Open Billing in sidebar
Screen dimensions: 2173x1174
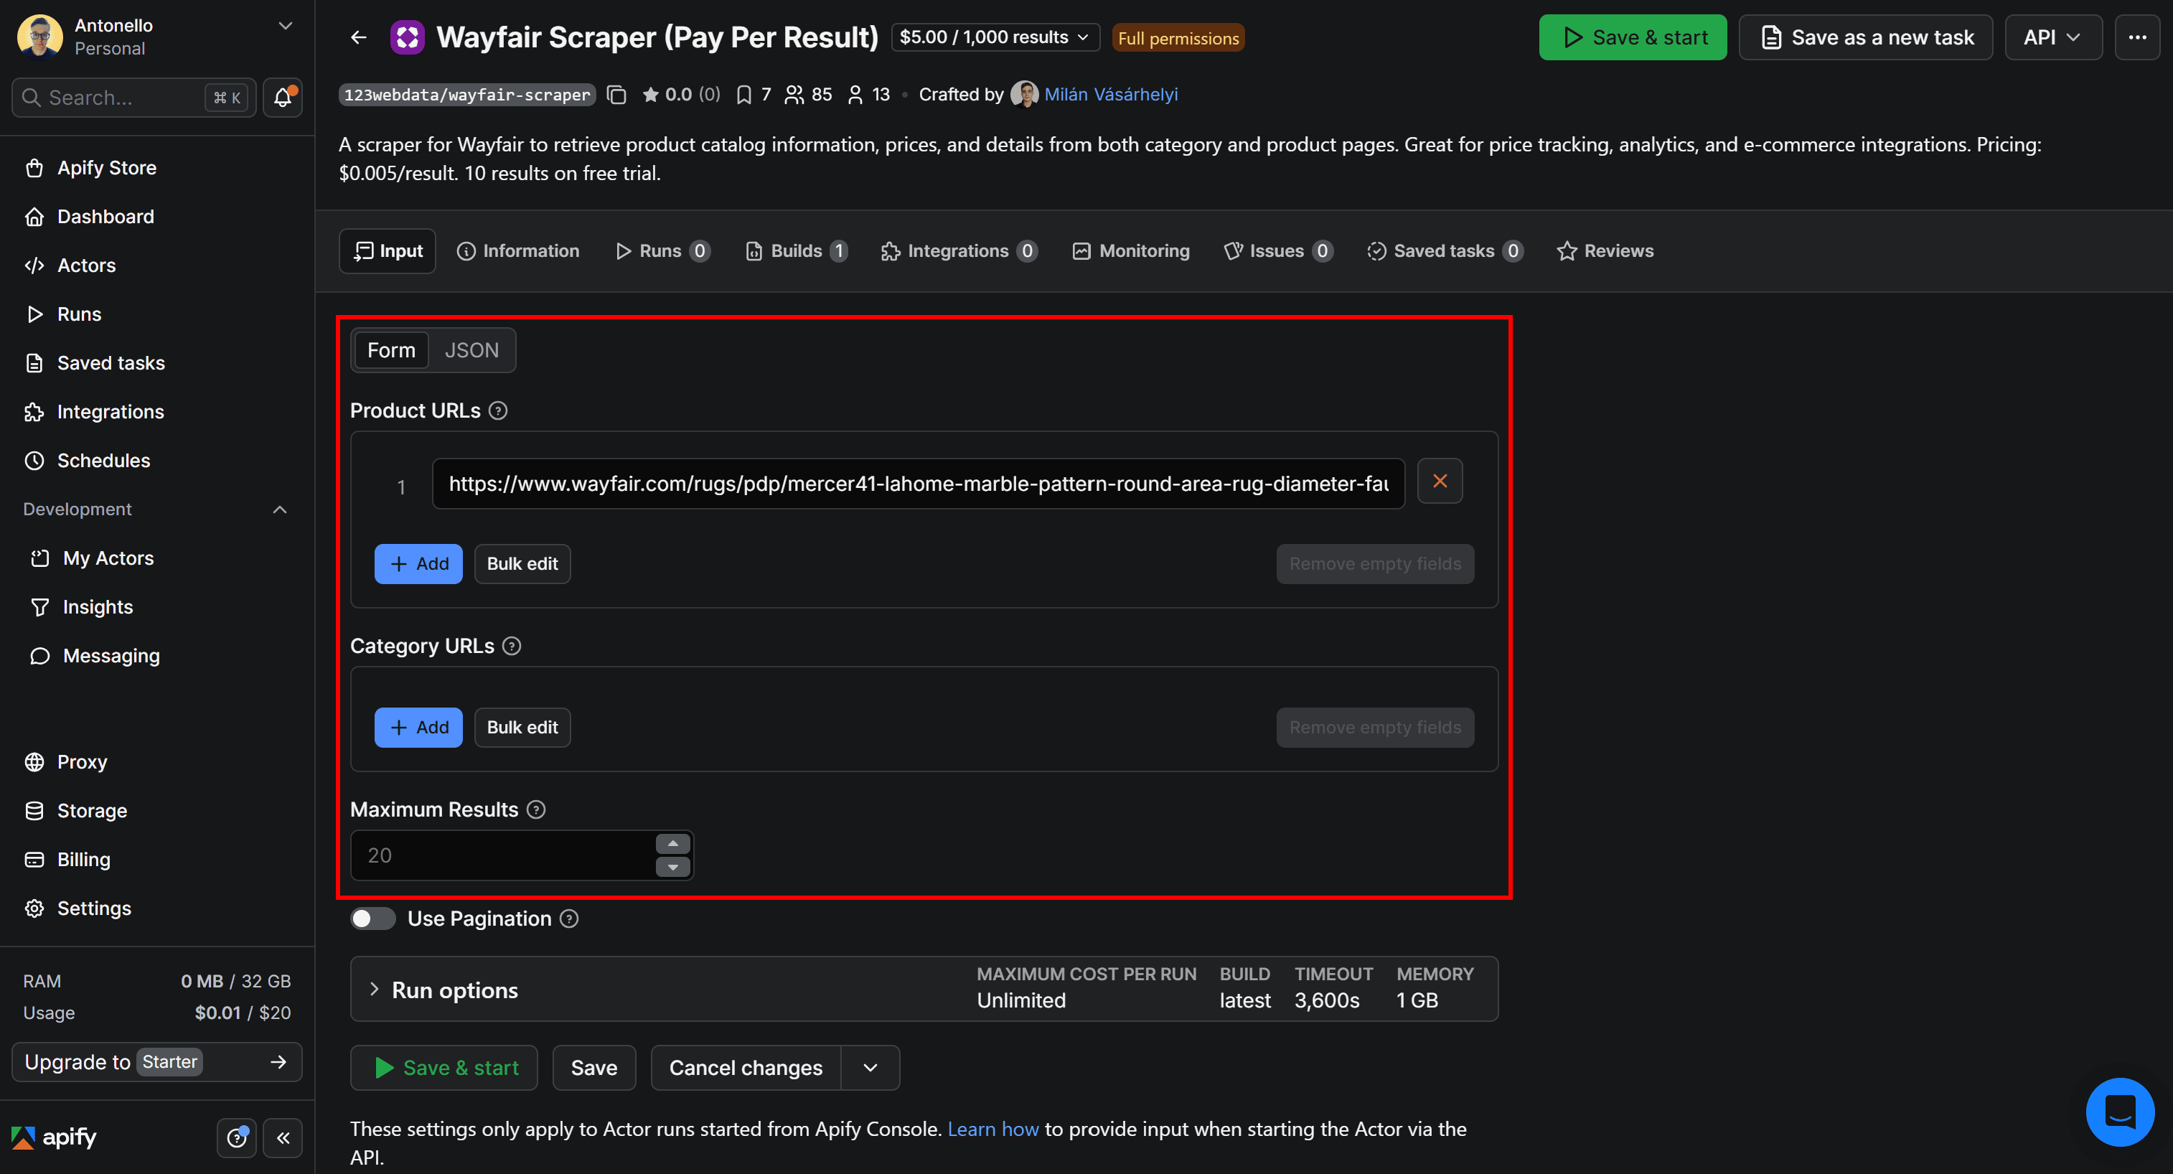point(83,860)
